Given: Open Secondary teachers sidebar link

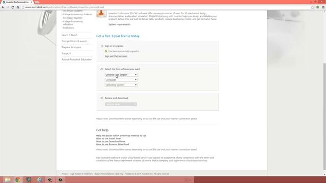Looking at the screenshot, I should pos(72,18).
